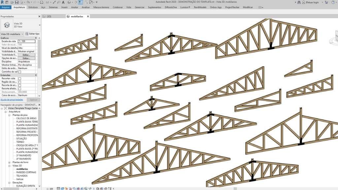Click the Detail Level icon in view control bar
Image resolution: width=338 pixels, height=190 pixels.
point(58,188)
